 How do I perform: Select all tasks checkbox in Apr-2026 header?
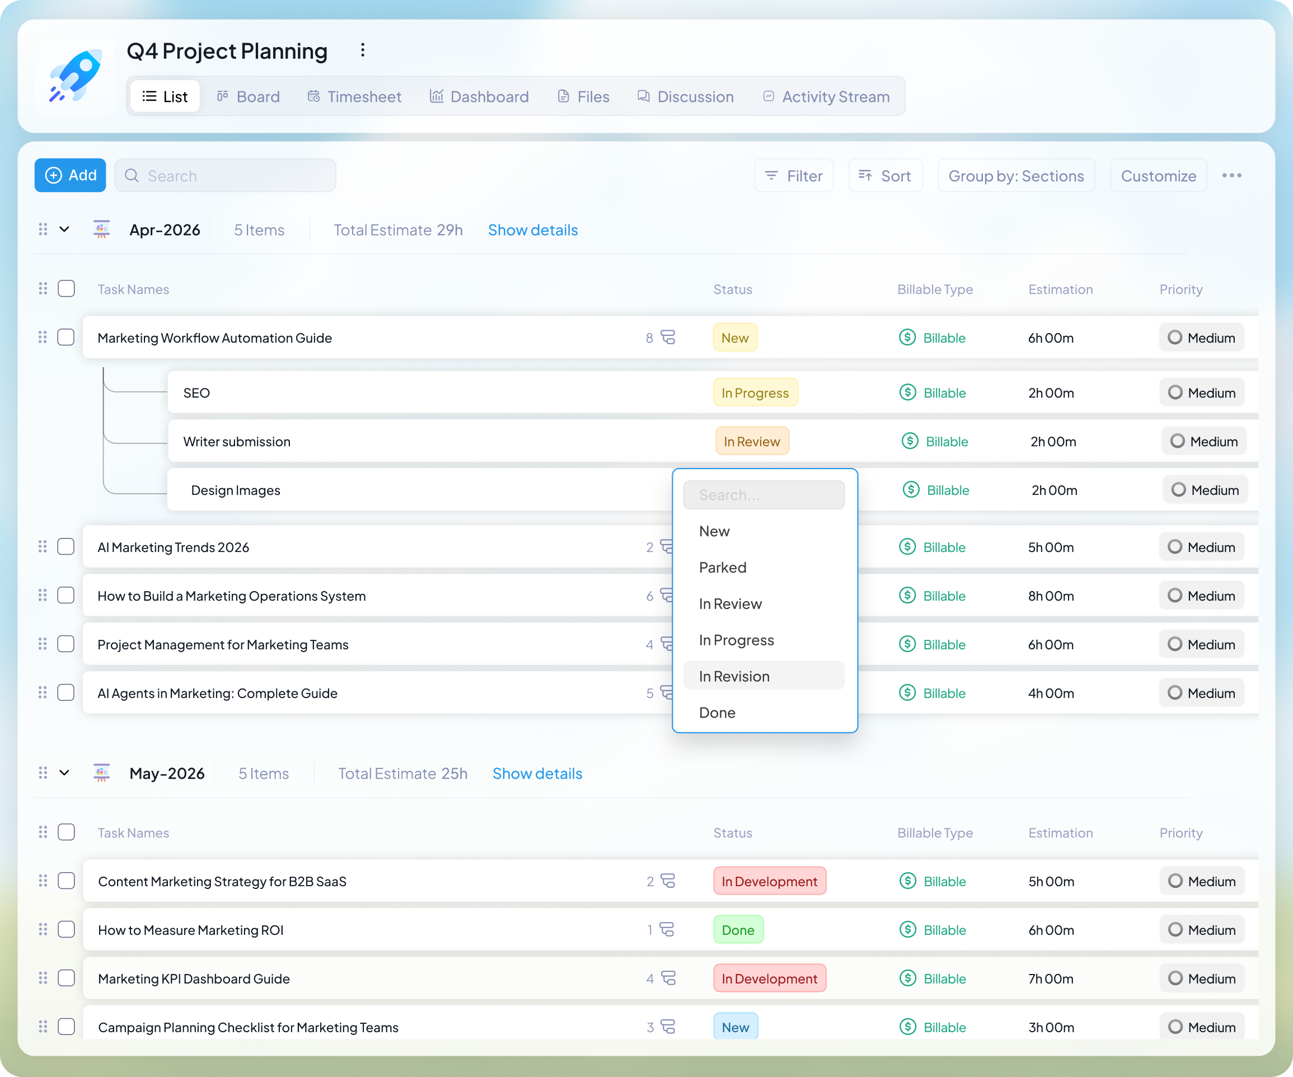67,289
